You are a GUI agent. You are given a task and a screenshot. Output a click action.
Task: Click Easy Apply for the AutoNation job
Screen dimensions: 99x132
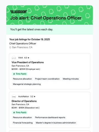(x=20, y=112)
